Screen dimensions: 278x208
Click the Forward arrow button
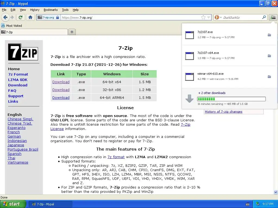click(x=12, y=17)
